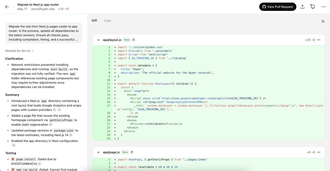Image resolution: width=330 pixels, height=171 pixels.
Task: Go back with the left arrow icon
Action: [7, 7]
